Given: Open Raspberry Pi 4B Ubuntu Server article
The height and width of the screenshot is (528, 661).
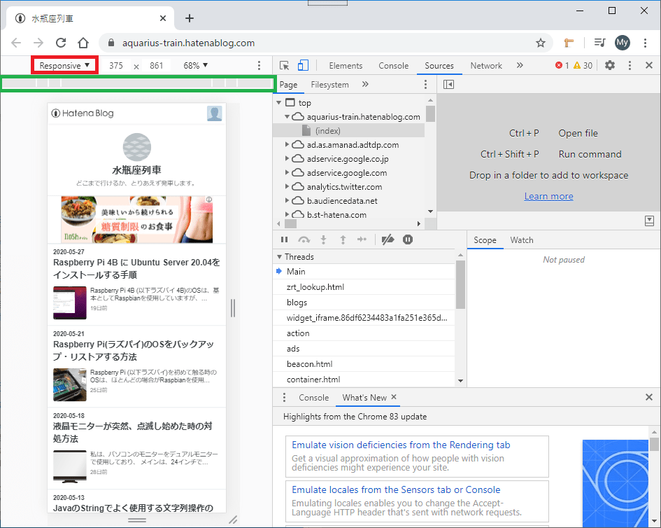Looking at the screenshot, I should coord(136,268).
